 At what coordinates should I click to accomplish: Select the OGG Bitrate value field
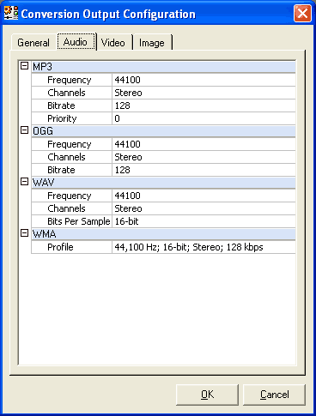[204, 170]
